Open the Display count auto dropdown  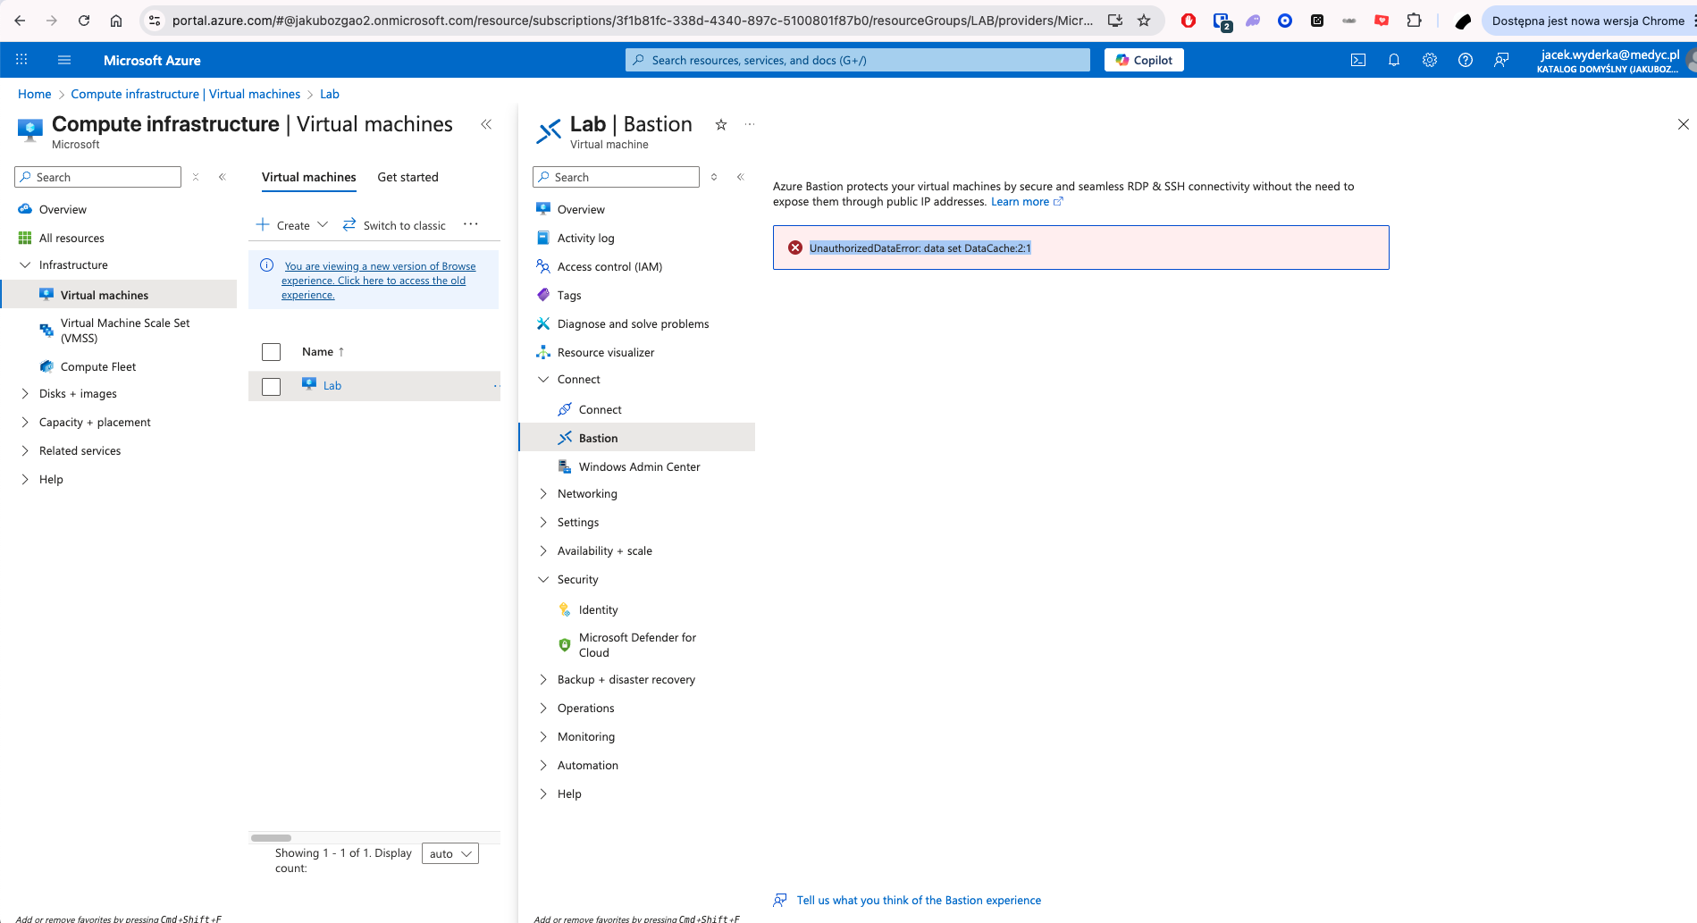[449, 853]
